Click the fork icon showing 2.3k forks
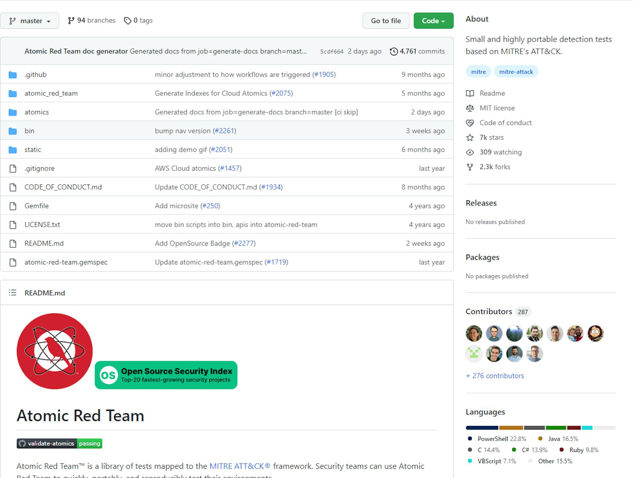Image resolution: width=633 pixels, height=478 pixels. pyautogui.click(x=469, y=167)
